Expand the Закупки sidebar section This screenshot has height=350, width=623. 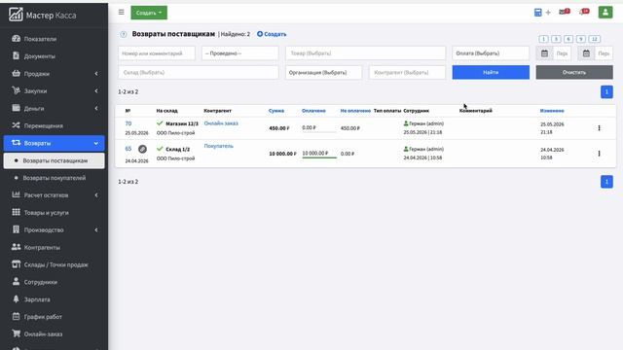click(55, 90)
